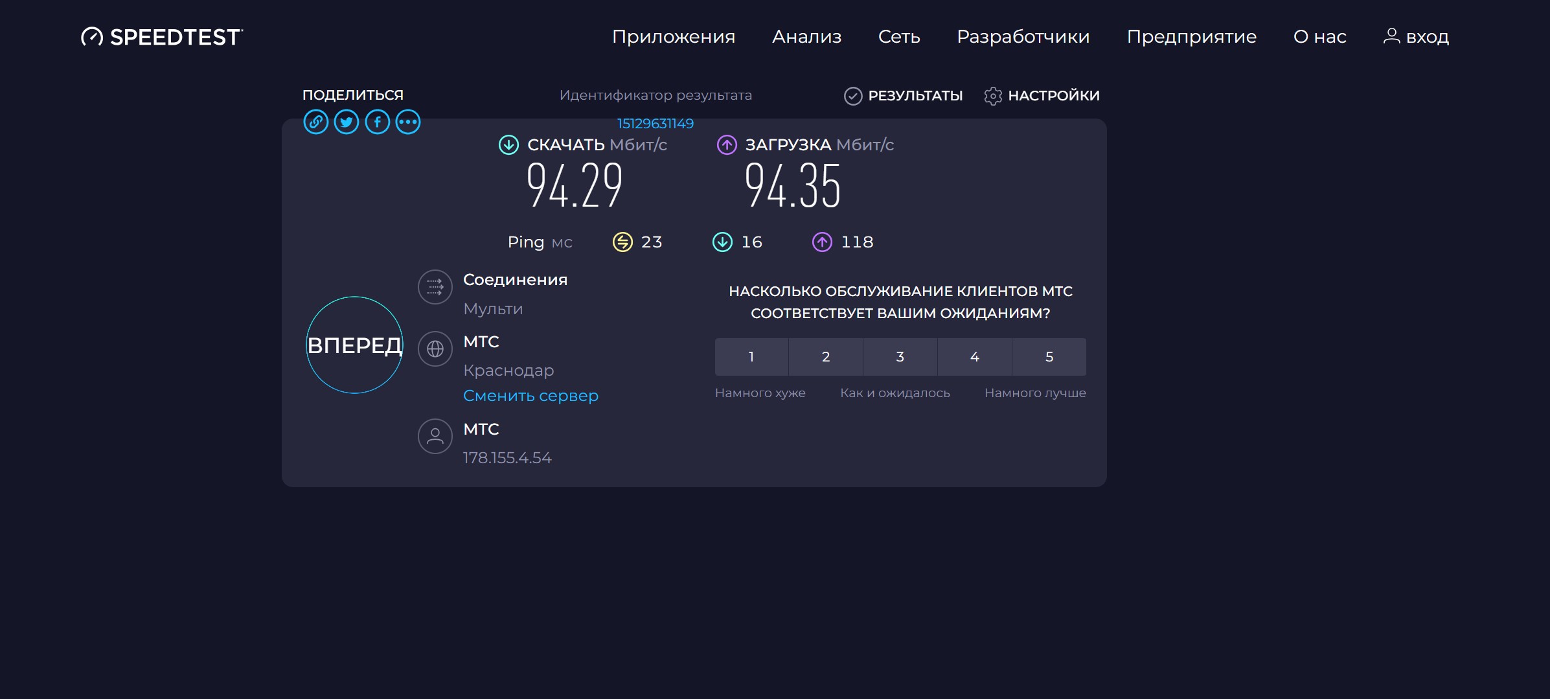The width and height of the screenshot is (1550, 699).
Task: Open the Приложения menu
Action: tap(674, 37)
